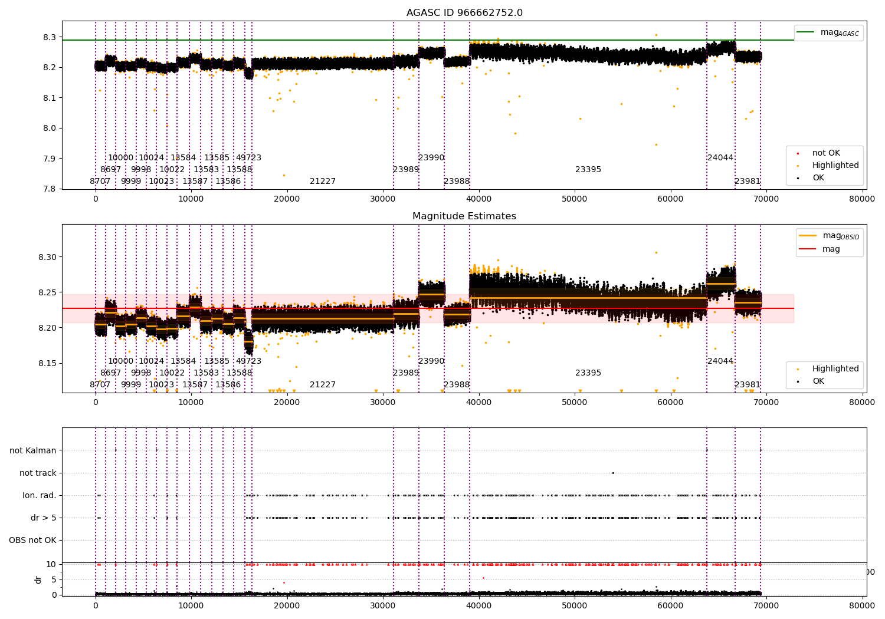Screen dimensions: 885x619
Task: Click obsid label 24044 in middle panel
Action: coord(720,361)
